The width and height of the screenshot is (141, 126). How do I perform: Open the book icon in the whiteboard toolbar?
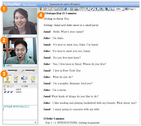pos(56,9)
